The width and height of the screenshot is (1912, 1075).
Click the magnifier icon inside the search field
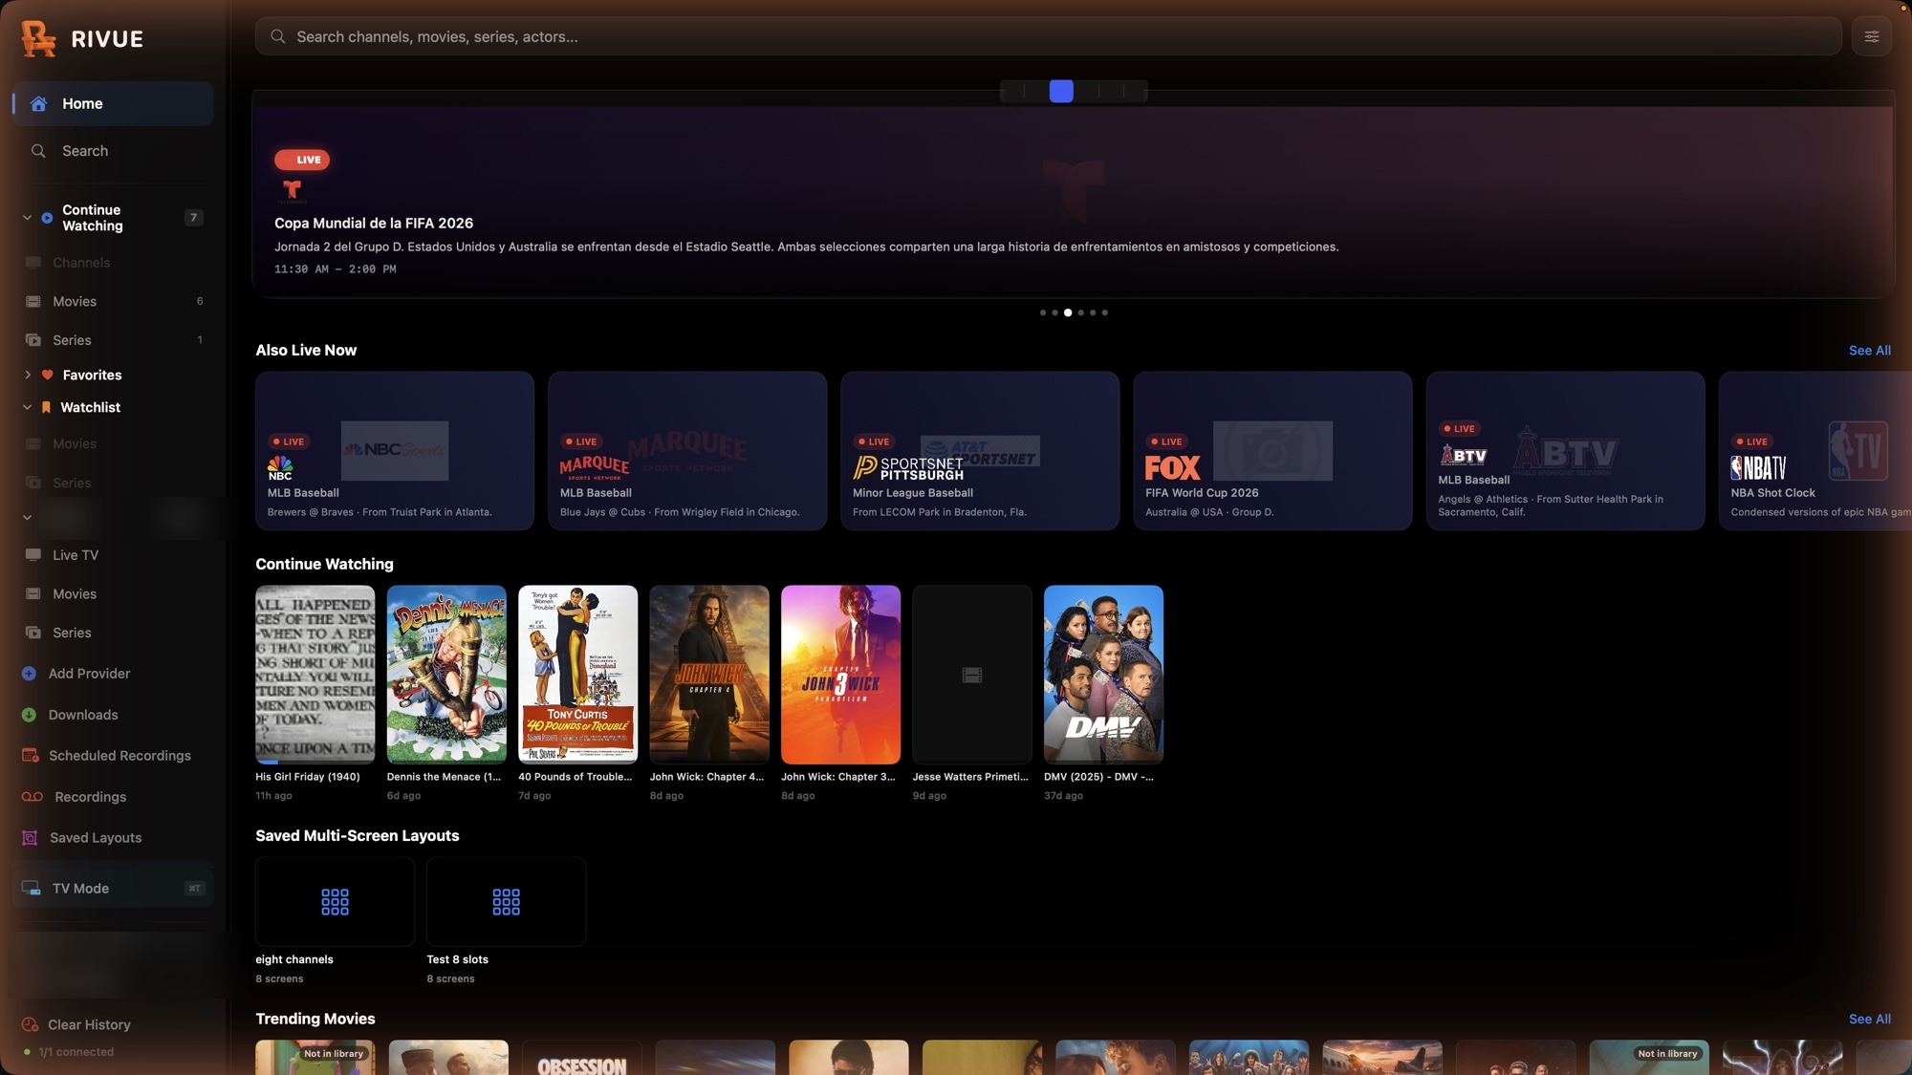click(277, 36)
